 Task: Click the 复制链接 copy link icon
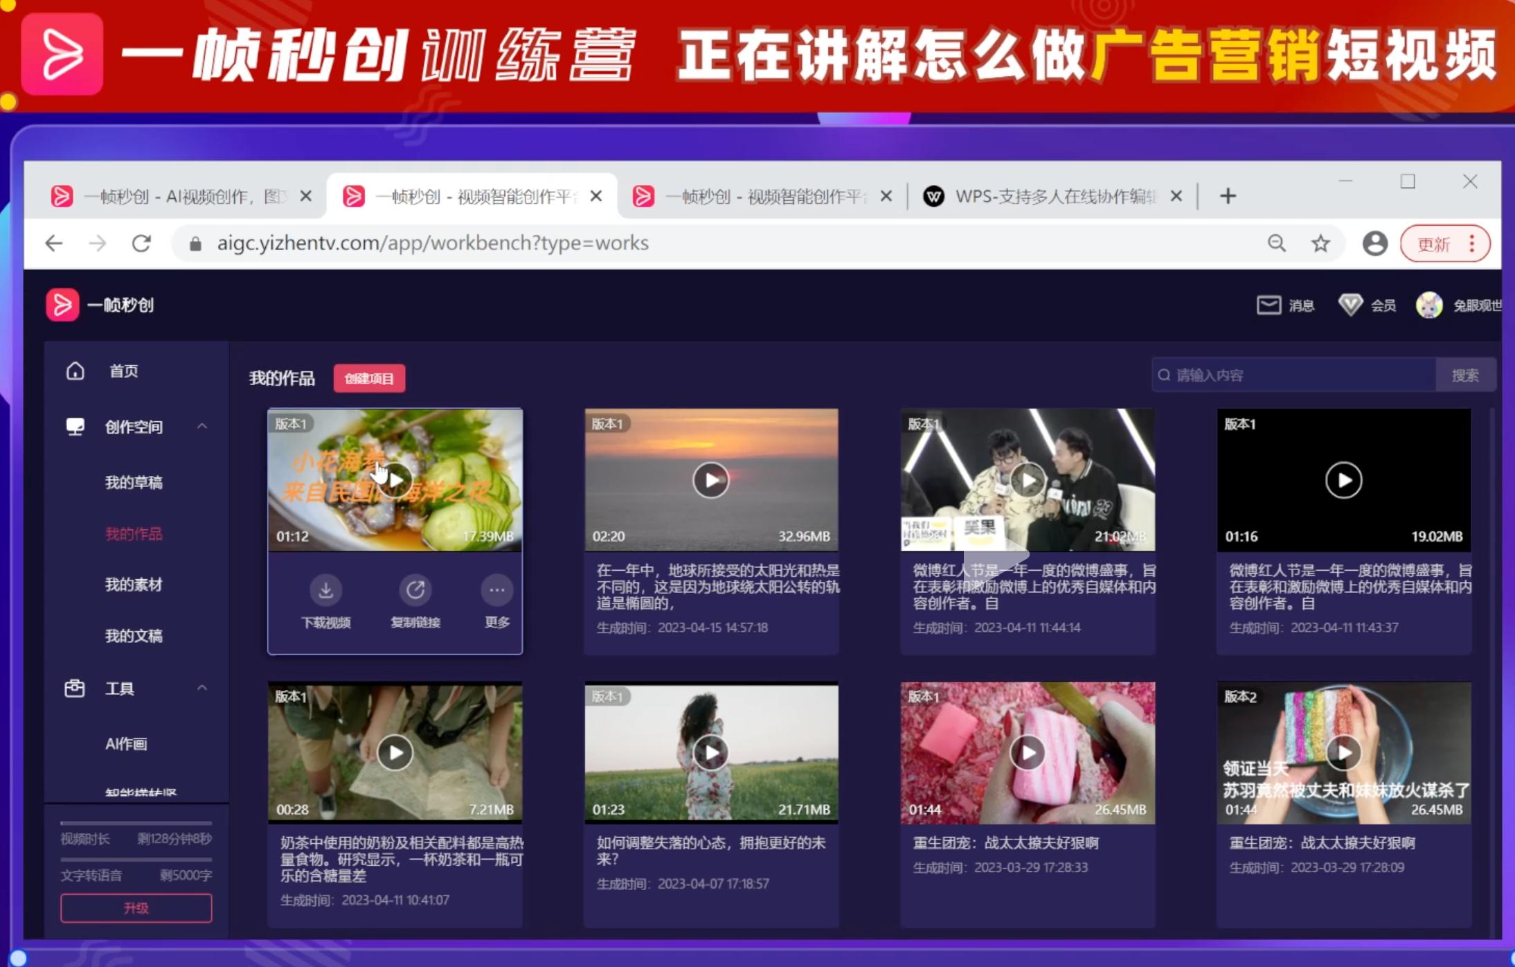point(414,589)
